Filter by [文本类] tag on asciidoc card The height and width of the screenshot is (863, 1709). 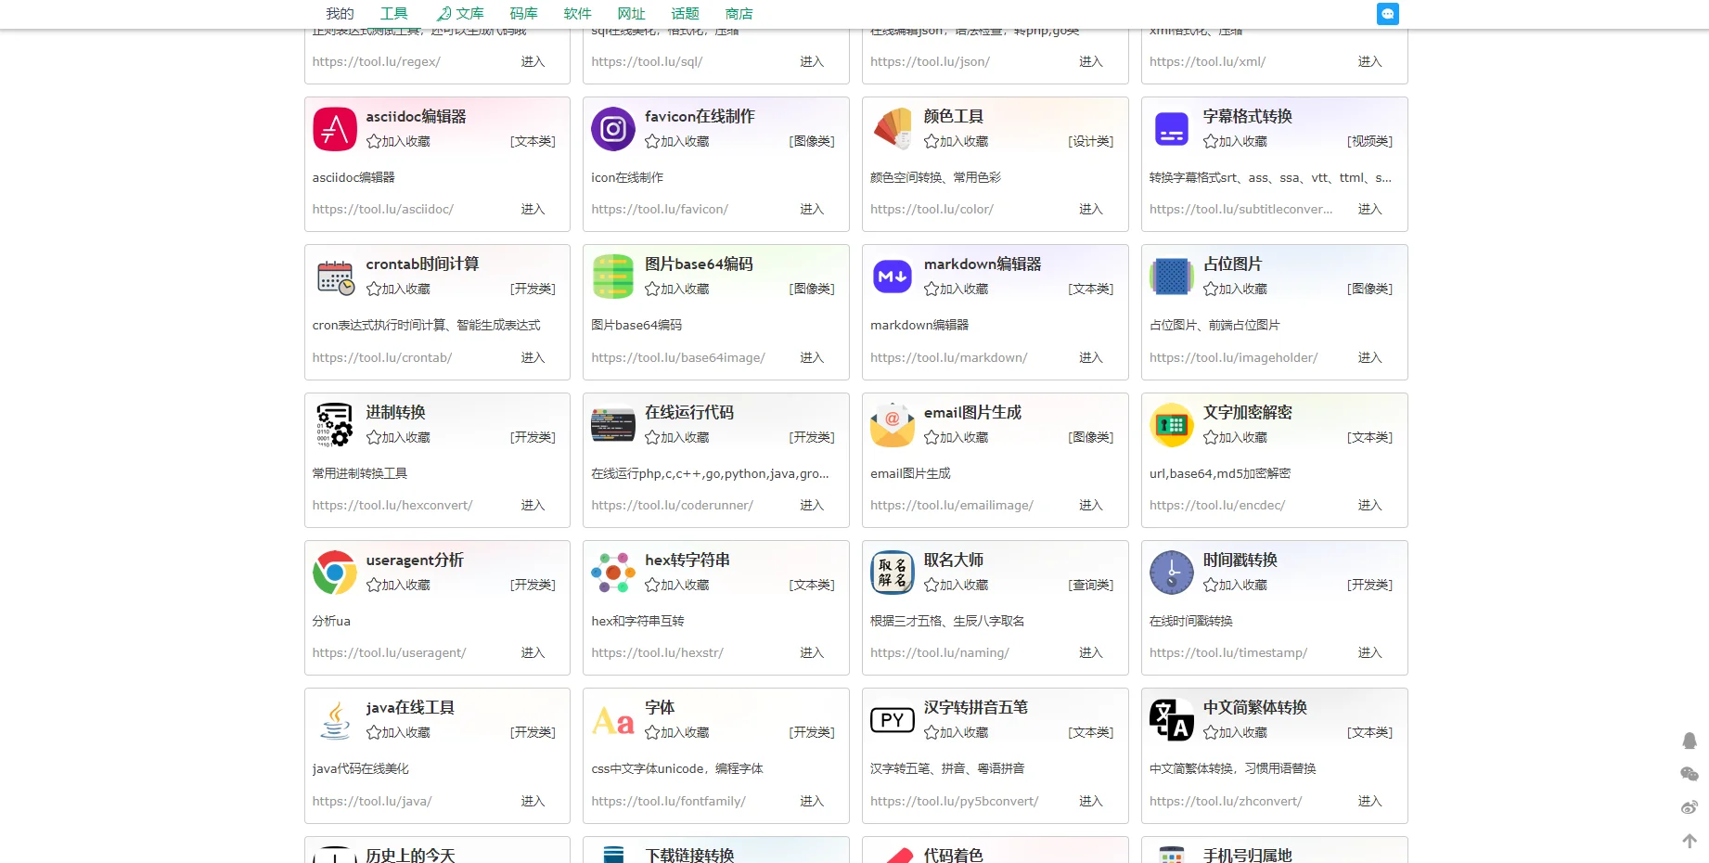[533, 142]
